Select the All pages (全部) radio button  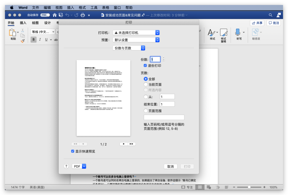[x=146, y=79]
